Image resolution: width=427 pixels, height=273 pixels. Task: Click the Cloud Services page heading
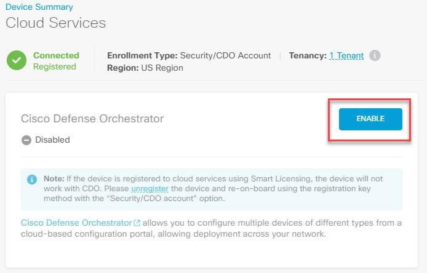coord(56,23)
